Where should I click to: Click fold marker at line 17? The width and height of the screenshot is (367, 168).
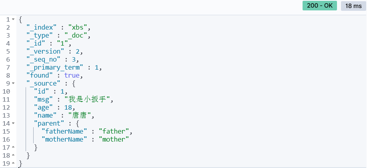click(x=13, y=147)
